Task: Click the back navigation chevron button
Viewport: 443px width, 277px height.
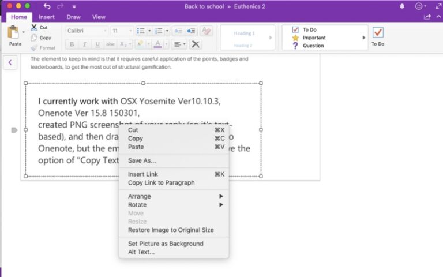Action: point(10,62)
